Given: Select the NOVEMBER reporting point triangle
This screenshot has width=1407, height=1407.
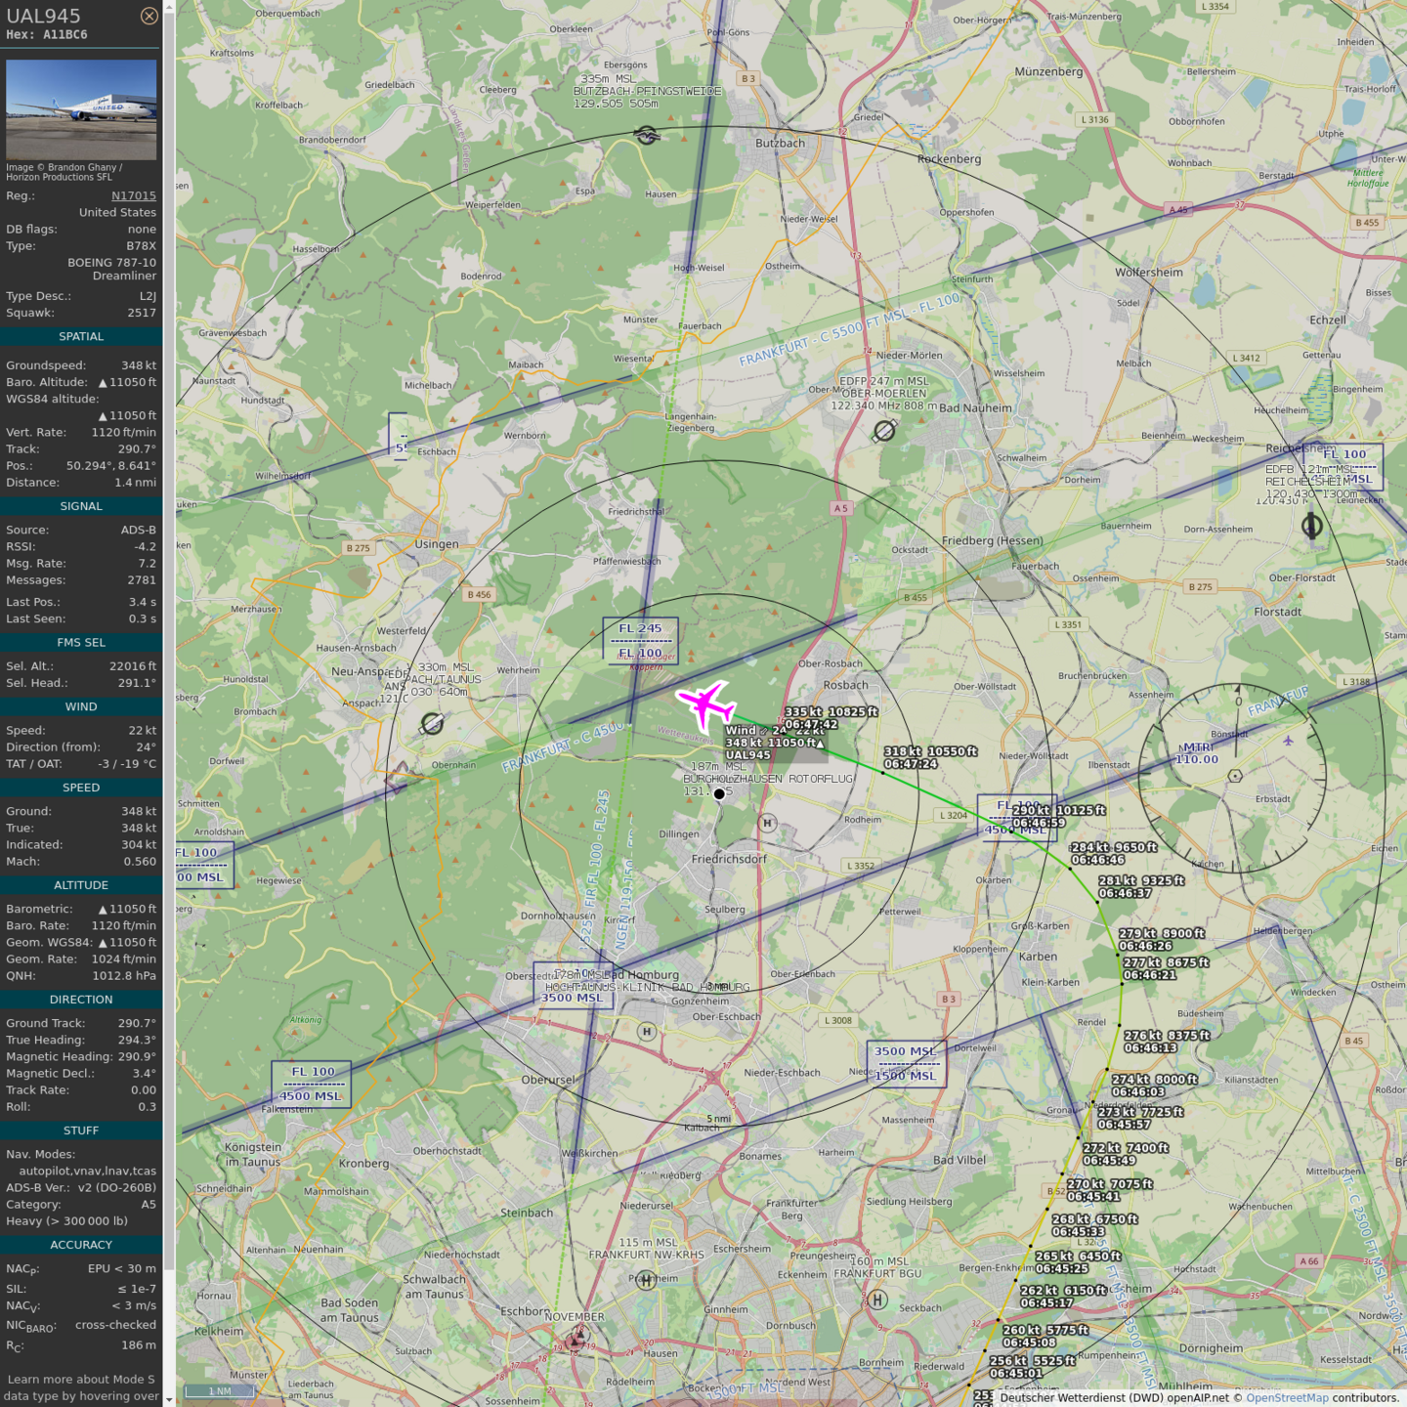Looking at the screenshot, I should (576, 1341).
